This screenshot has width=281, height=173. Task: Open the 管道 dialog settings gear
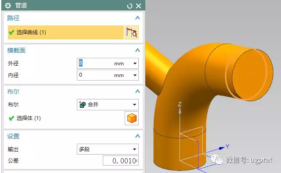click(x=8, y=6)
